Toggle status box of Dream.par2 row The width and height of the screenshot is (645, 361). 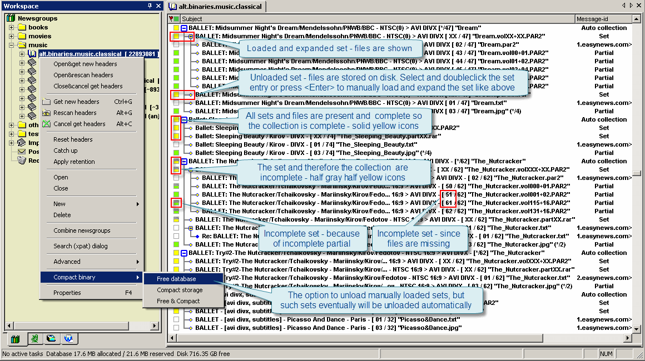pos(176,44)
